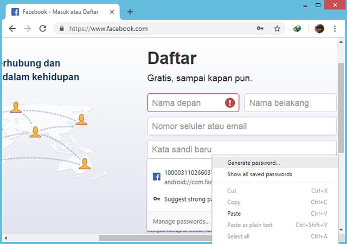Click the key icon beside Suggest strong password

pyautogui.click(x=157, y=198)
